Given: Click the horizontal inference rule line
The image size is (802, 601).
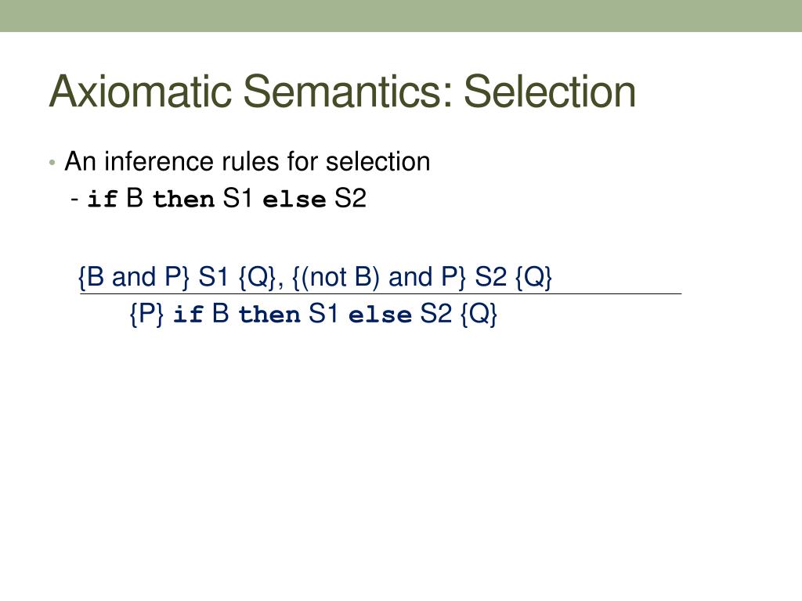Looking at the screenshot, I should point(381,294).
